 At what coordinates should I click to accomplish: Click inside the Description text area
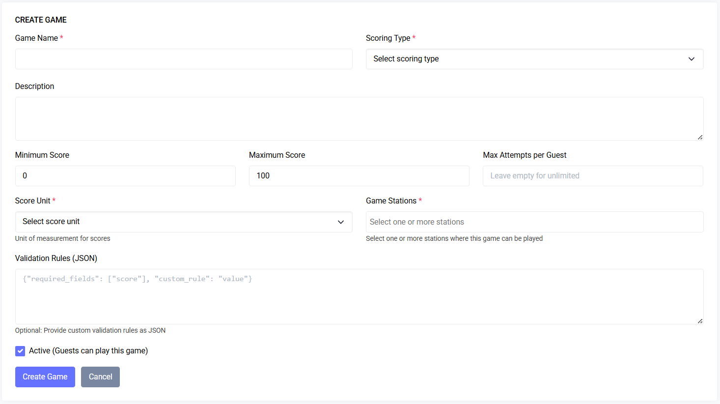[x=359, y=118]
